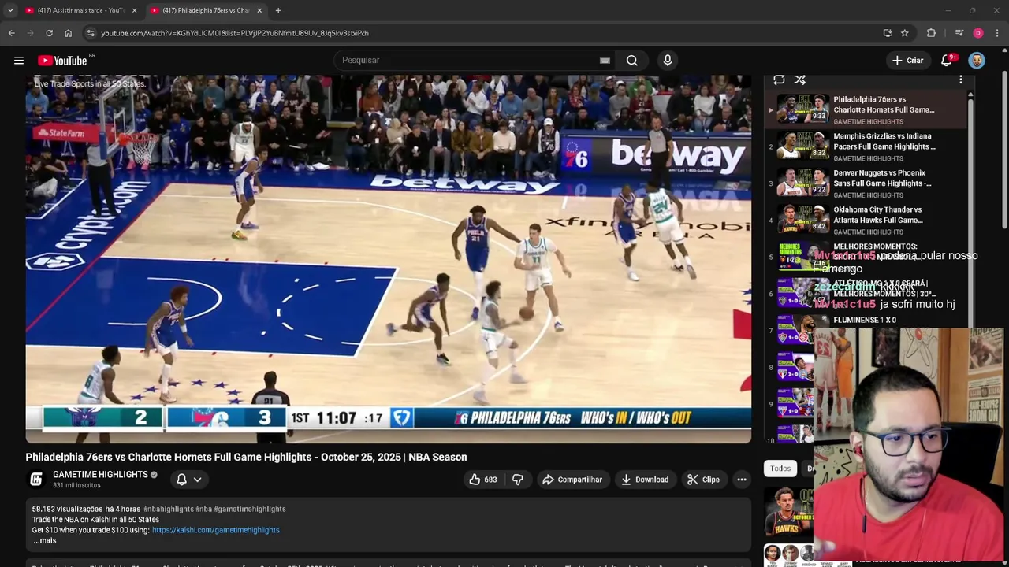
Task: Select the 'Todos' filter chip
Action: pyautogui.click(x=780, y=469)
